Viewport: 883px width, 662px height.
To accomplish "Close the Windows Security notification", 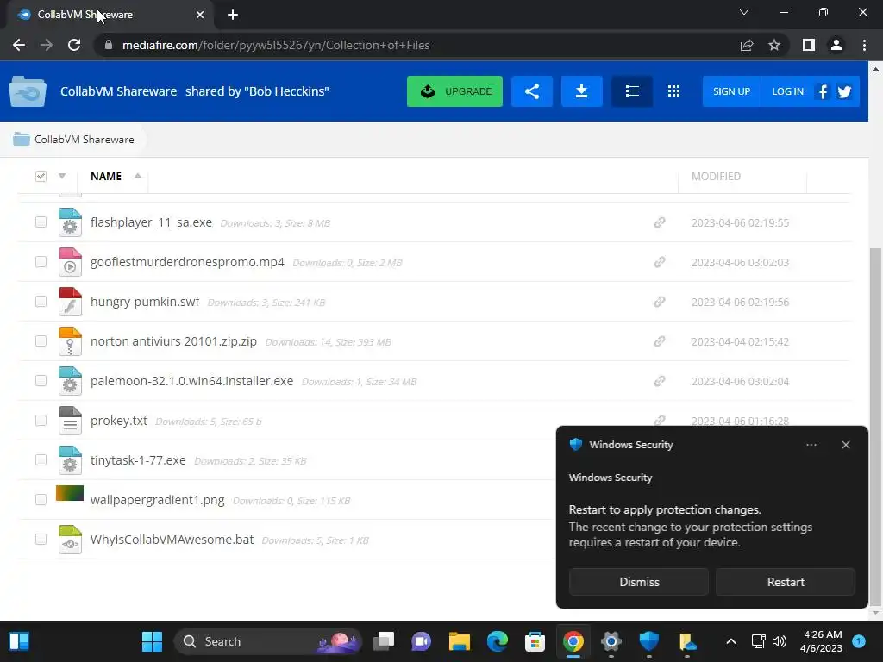I will click(x=845, y=445).
